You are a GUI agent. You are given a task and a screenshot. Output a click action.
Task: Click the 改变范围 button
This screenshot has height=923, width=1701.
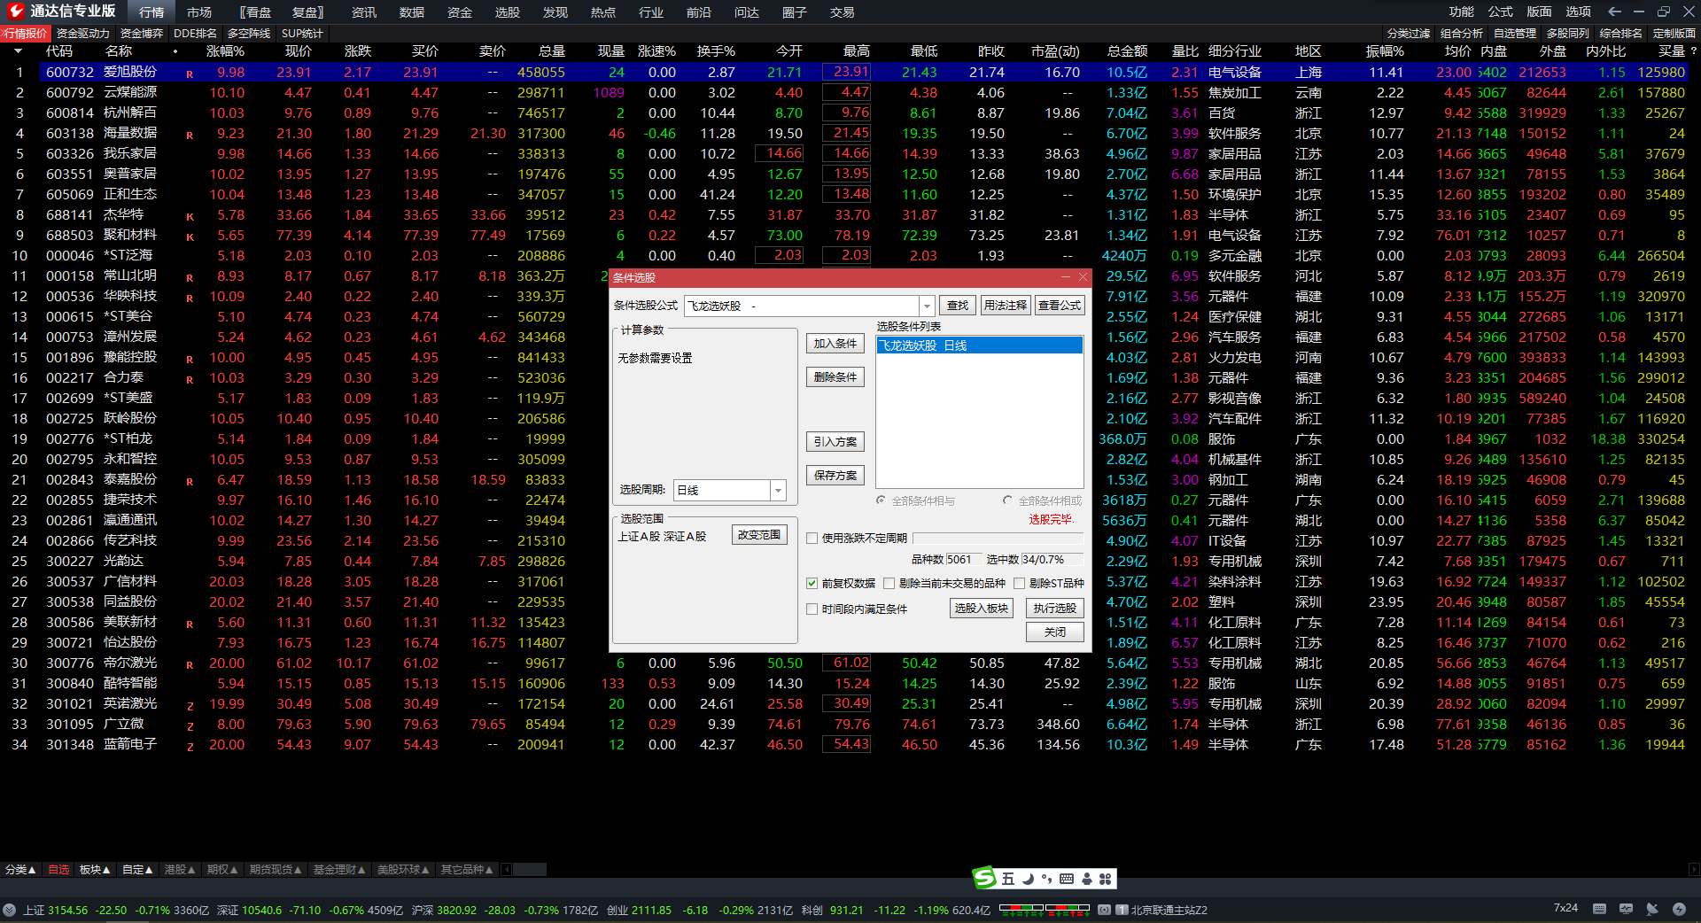(759, 535)
